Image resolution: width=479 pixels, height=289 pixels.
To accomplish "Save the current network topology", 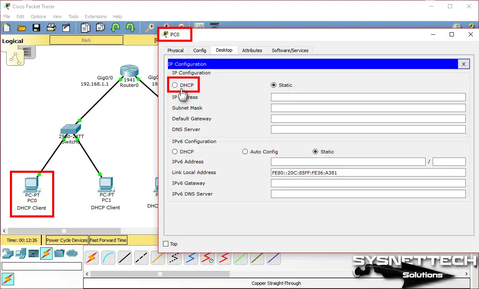I will point(37,28).
